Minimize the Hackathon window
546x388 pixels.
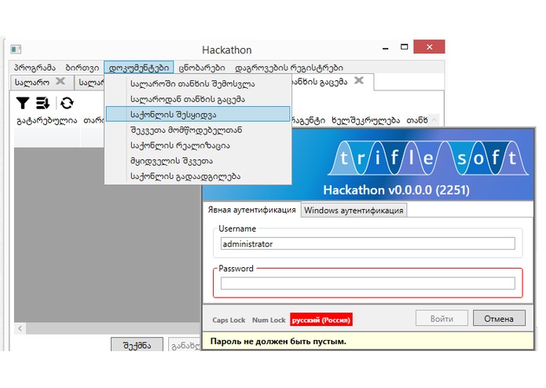click(386, 47)
